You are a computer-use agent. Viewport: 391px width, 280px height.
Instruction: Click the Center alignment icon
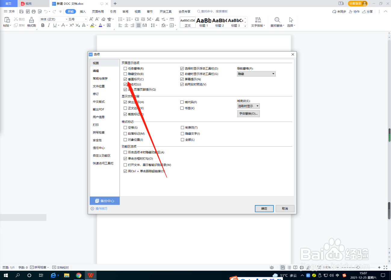click(126, 25)
